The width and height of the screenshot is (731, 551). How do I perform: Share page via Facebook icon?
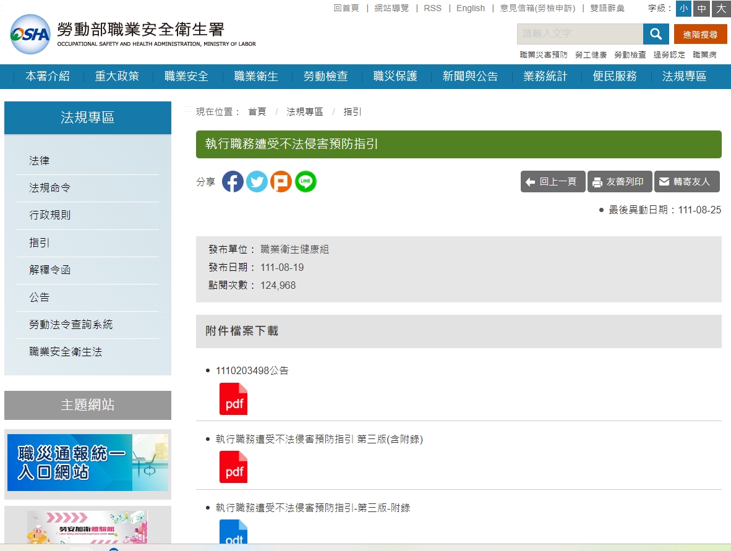point(233,182)
